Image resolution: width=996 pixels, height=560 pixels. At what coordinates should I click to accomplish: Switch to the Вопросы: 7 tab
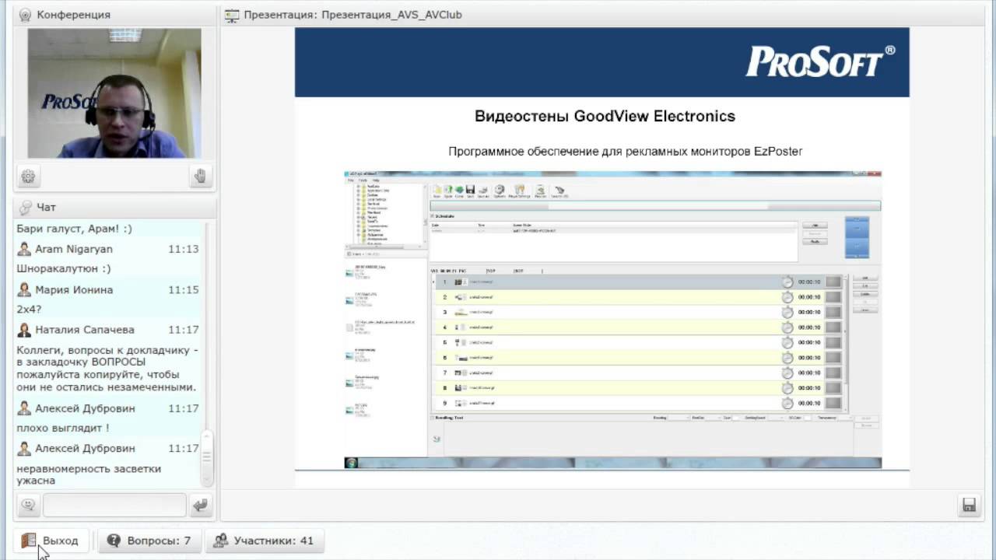pyautogui.click(x=149, y=541)
